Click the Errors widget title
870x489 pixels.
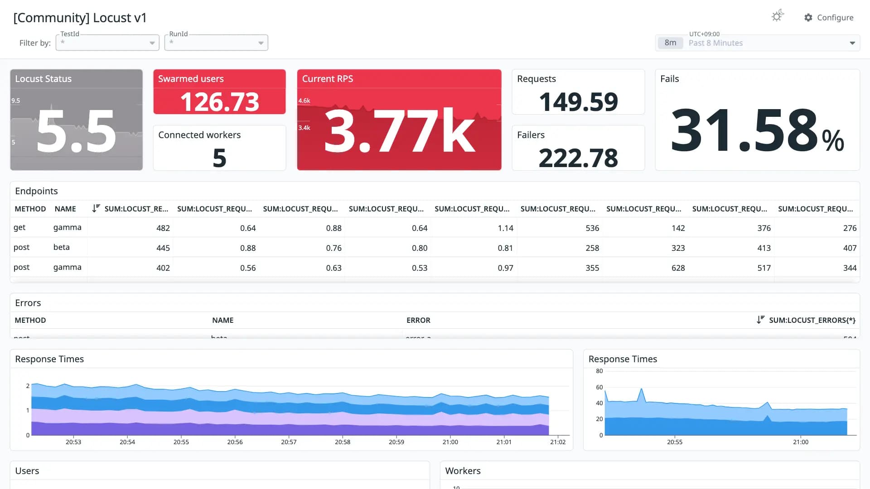coord(28,303)
